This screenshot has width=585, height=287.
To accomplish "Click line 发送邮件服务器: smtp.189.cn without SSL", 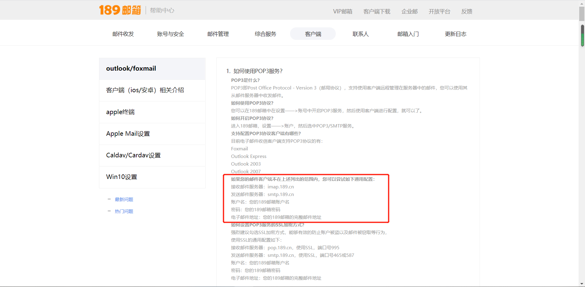I will point(262,194).
